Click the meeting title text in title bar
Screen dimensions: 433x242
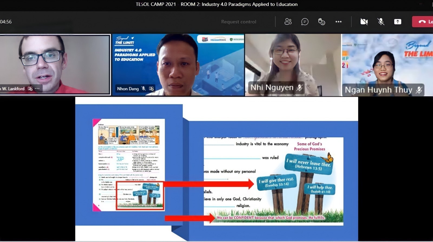(x=216, y=4)
